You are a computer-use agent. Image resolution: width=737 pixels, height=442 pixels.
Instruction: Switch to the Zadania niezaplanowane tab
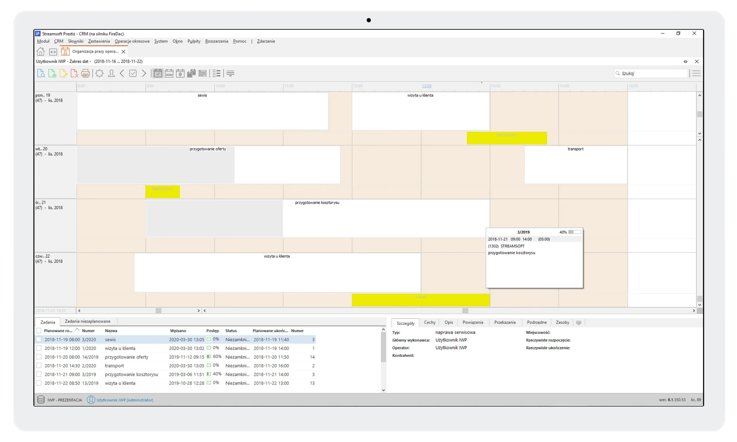coord(88,321)
